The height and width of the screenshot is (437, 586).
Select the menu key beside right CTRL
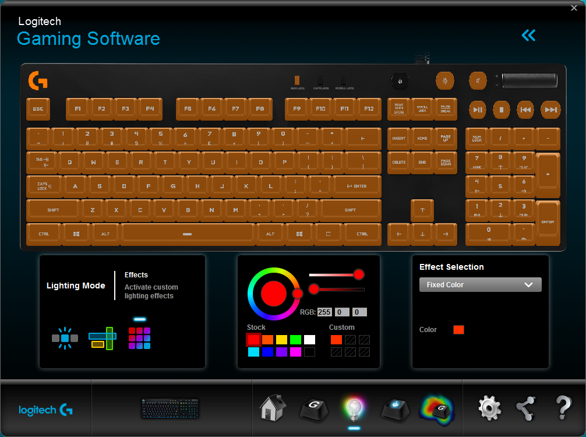pos(329,234)
